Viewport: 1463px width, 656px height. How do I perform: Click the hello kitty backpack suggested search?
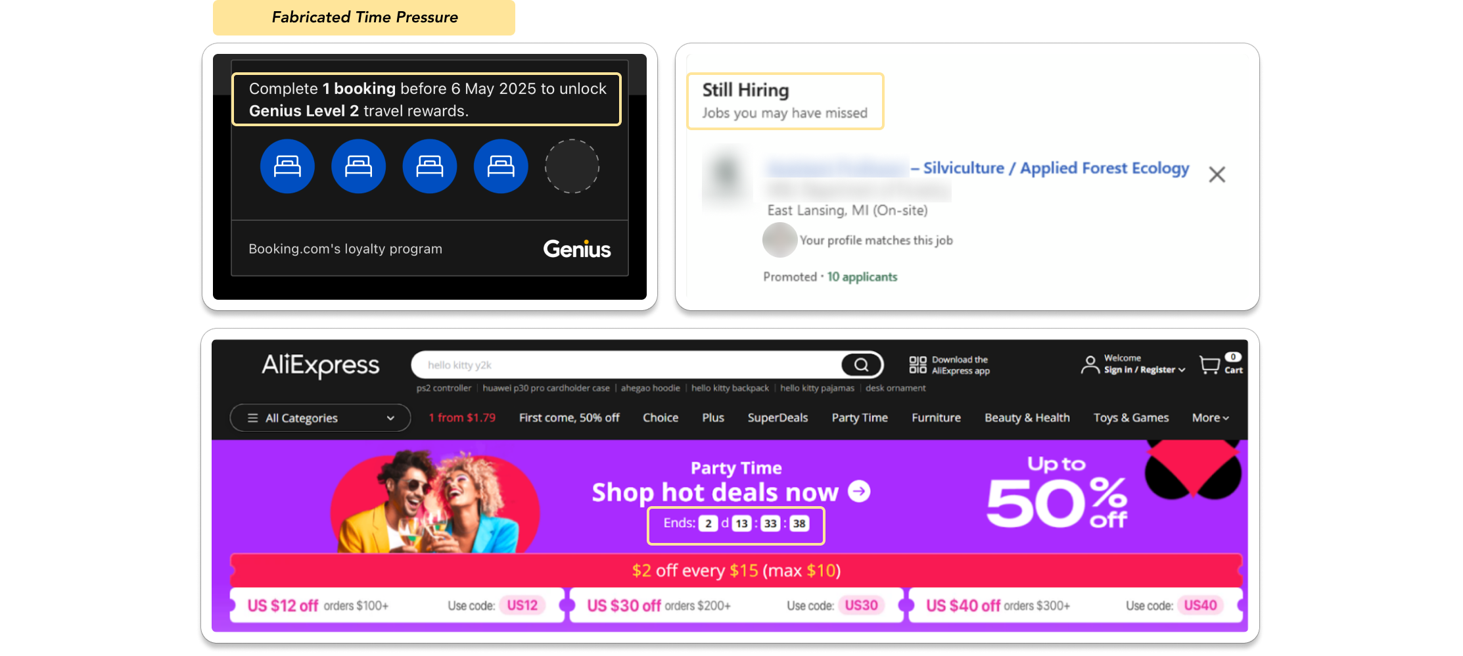(730, 388)
